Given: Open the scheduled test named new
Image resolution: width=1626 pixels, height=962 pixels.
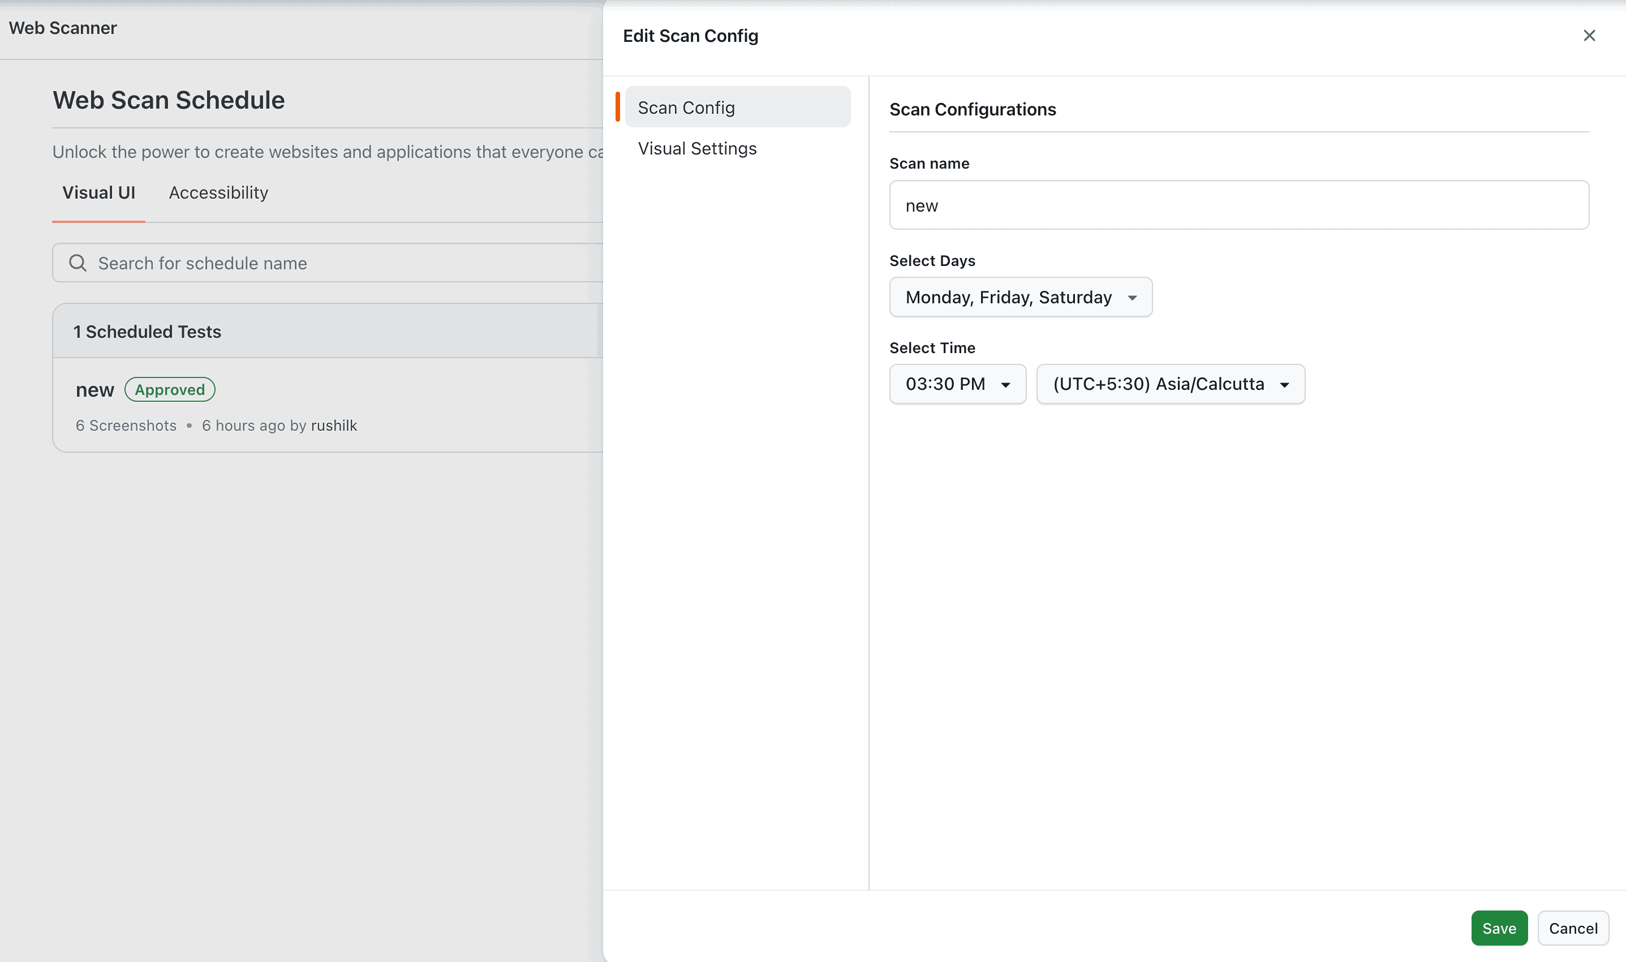Looking at the screenshot, I should tap(94, 389).
